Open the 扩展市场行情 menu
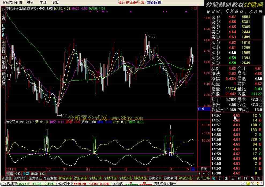265x187 pixels. click(12, 2)
